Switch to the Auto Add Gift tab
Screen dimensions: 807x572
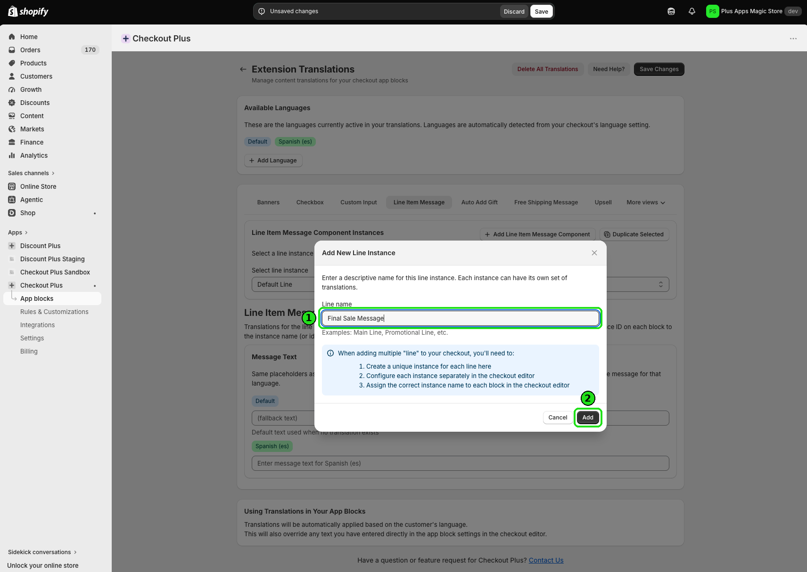479,202
